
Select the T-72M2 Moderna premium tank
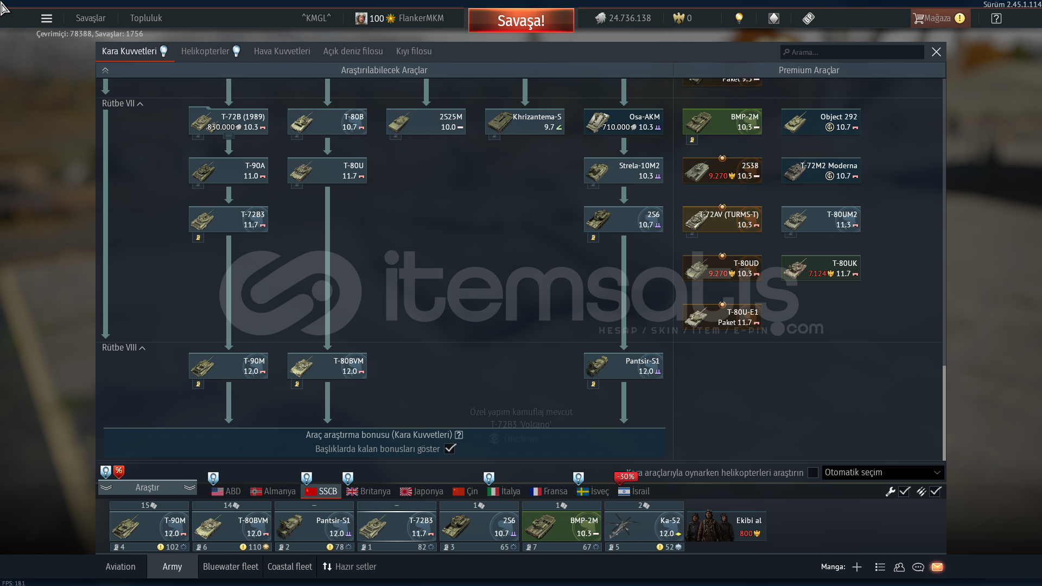coord(821,170)
